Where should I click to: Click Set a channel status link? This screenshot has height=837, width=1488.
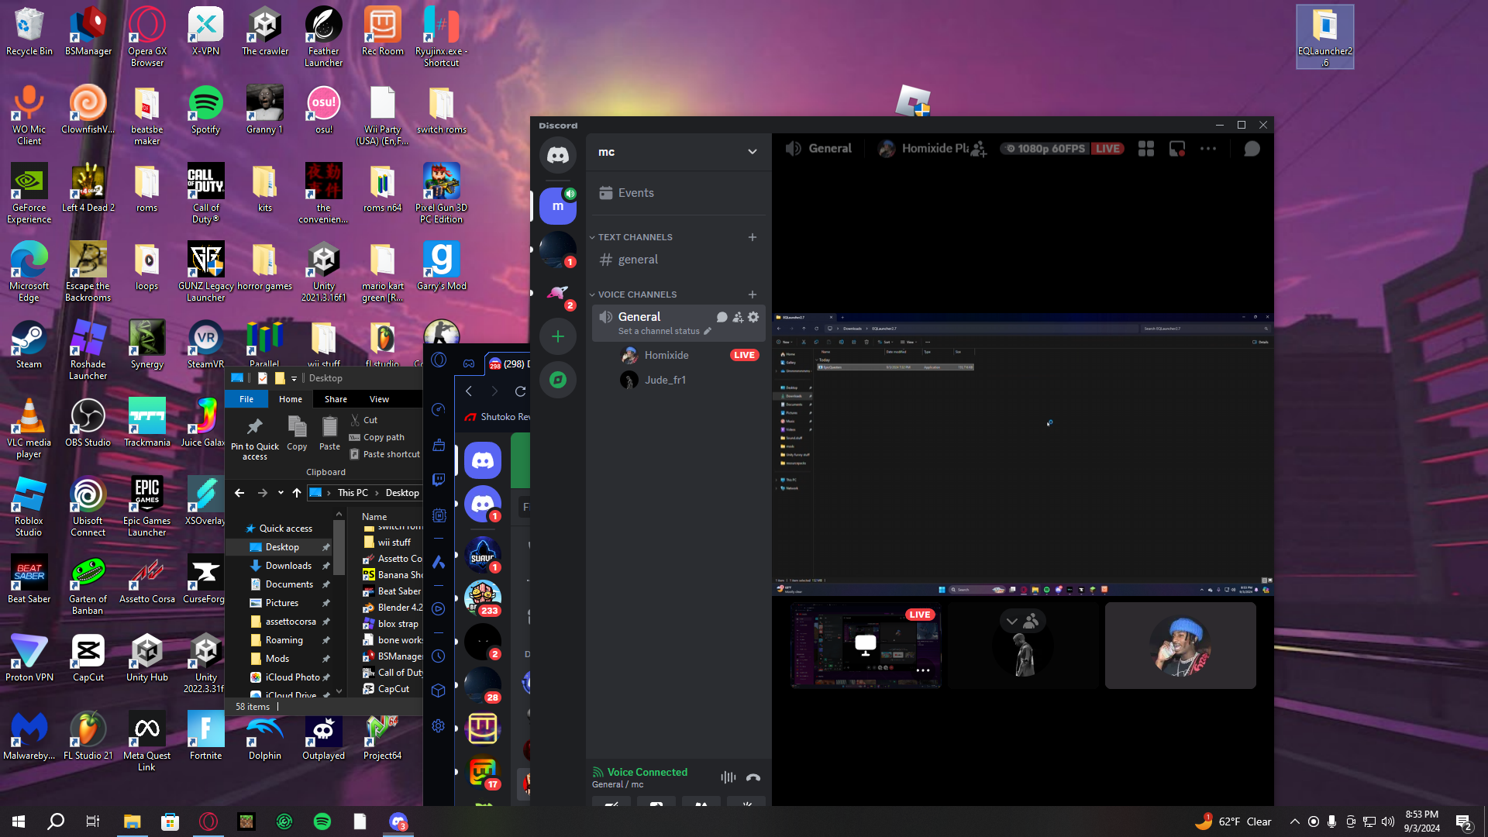[659, 331]
